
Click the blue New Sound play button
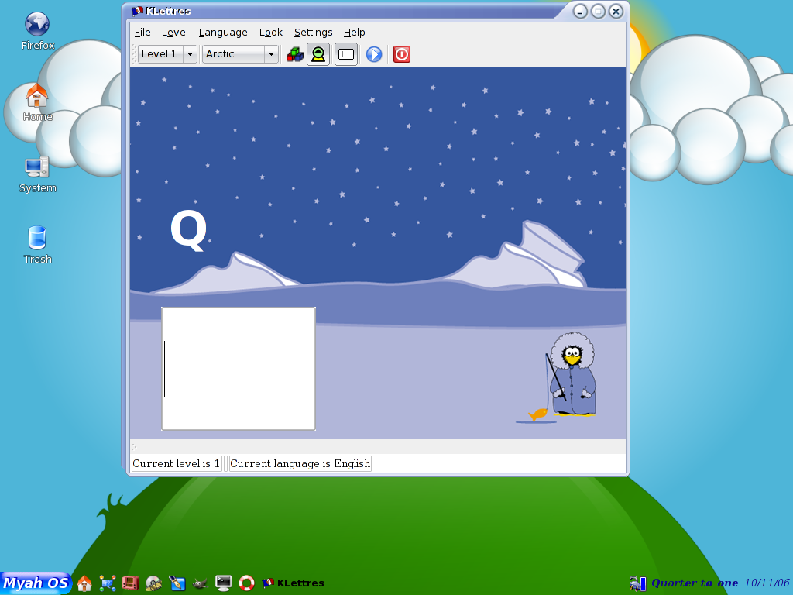click(x=374, y=54)
